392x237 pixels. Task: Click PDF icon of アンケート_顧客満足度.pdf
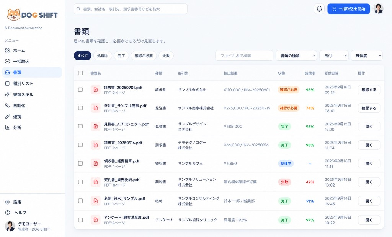(95, 220)
